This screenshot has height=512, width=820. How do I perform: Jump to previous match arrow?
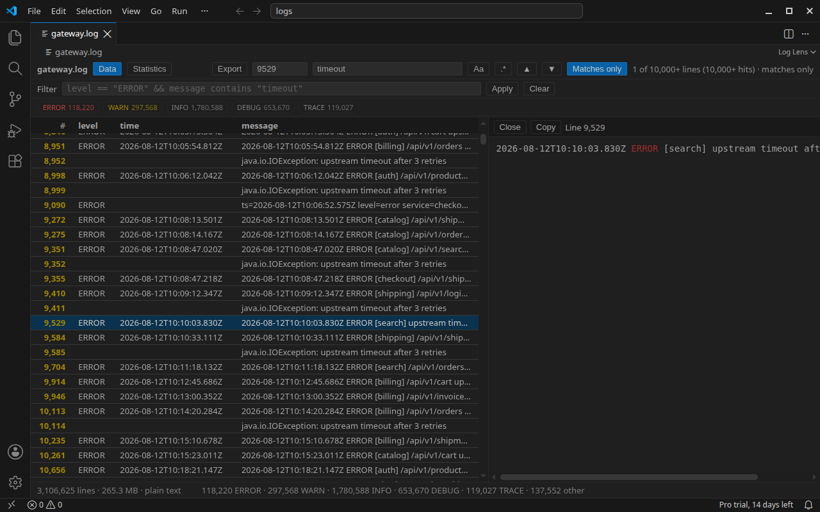click(x=527, y=69)
